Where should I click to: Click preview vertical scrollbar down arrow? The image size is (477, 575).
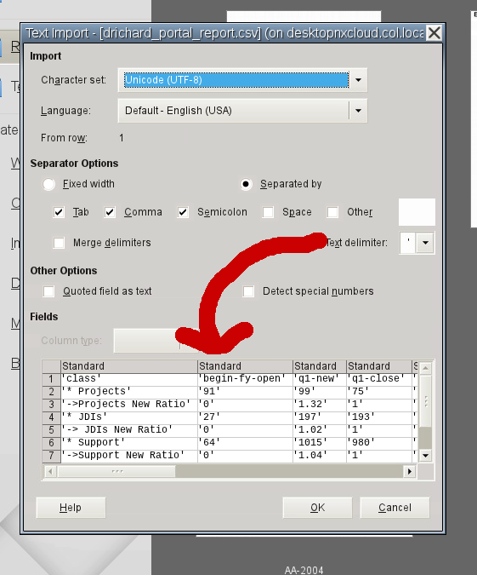[x=425, y=456]
